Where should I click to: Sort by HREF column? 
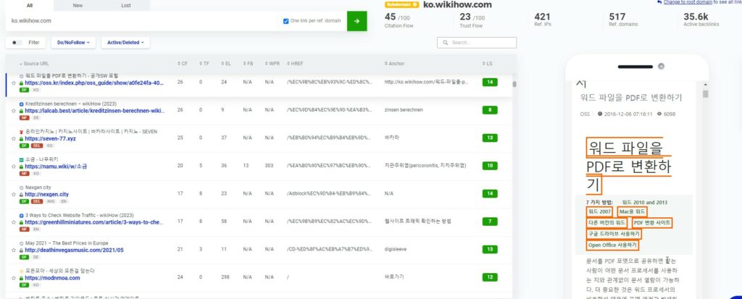pyautogui.click(x=295, y=64)
